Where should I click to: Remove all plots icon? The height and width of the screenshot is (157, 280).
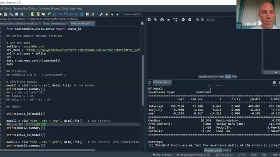(175, 20)
